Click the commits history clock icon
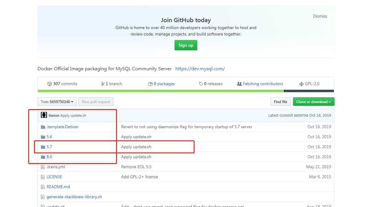The width and height of the screenshot is (370, 207). [x=50, y=84]
